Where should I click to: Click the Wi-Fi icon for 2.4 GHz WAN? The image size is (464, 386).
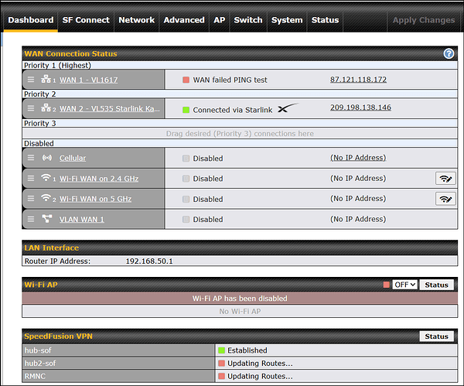pos(46,177)
